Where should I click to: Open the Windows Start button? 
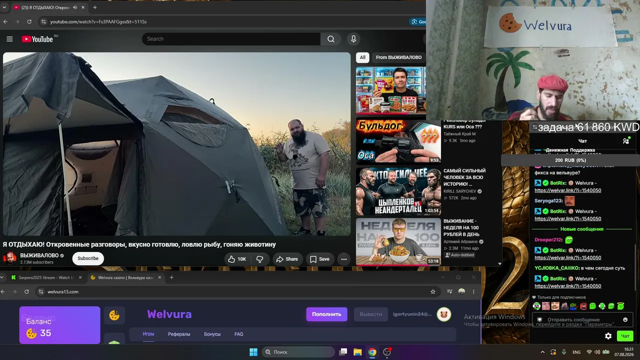(253, 352)
